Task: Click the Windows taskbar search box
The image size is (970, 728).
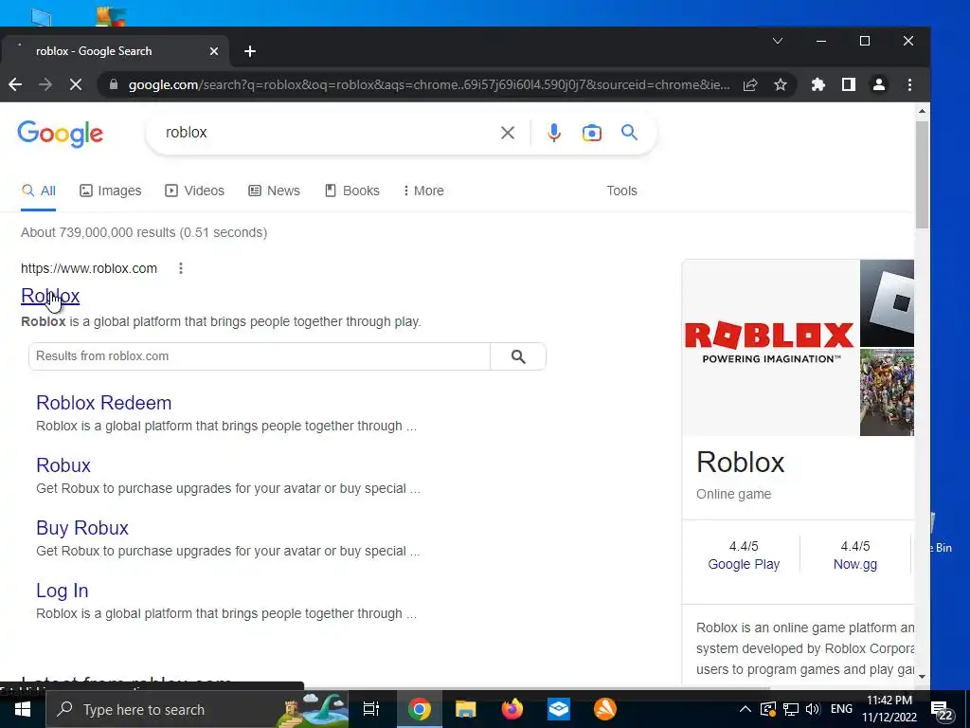Action: (x=196, y=709)
